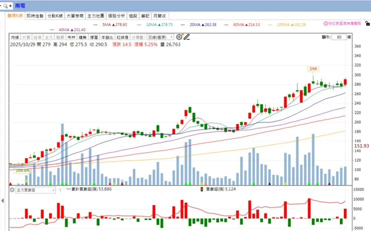Click the 299 high price label

[x=313, y=68]
